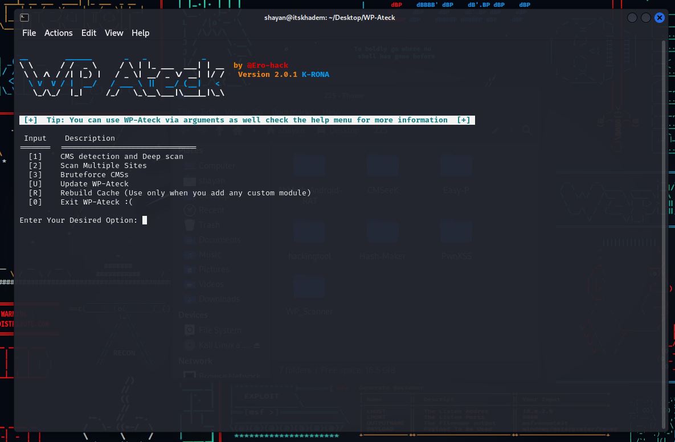Open the File menu
This screenshot has width=675, height=442.
tap(29, 33)
